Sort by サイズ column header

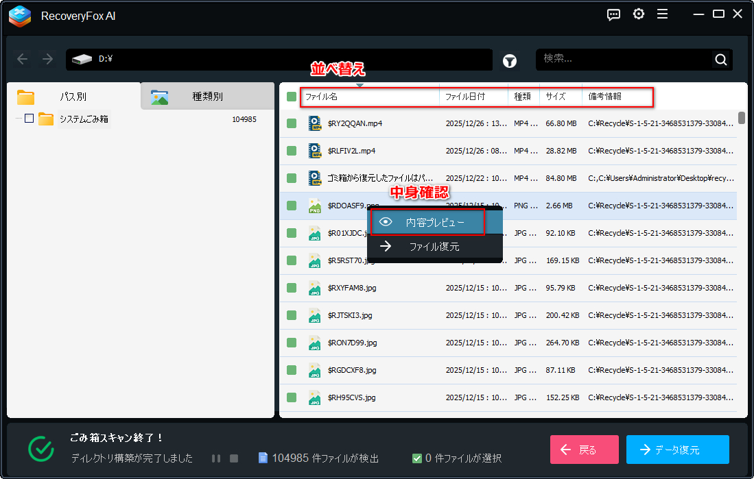point(561,97)
